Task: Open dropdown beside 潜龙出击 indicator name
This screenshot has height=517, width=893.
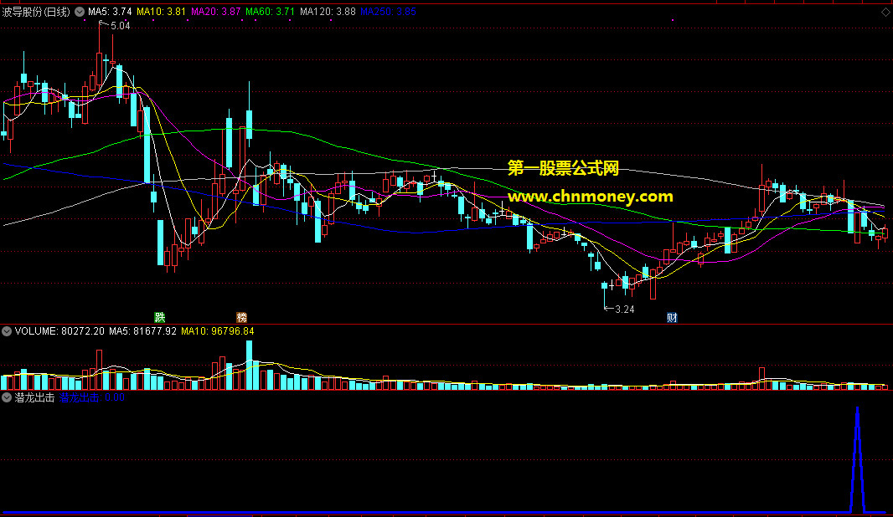Action: 7,397
